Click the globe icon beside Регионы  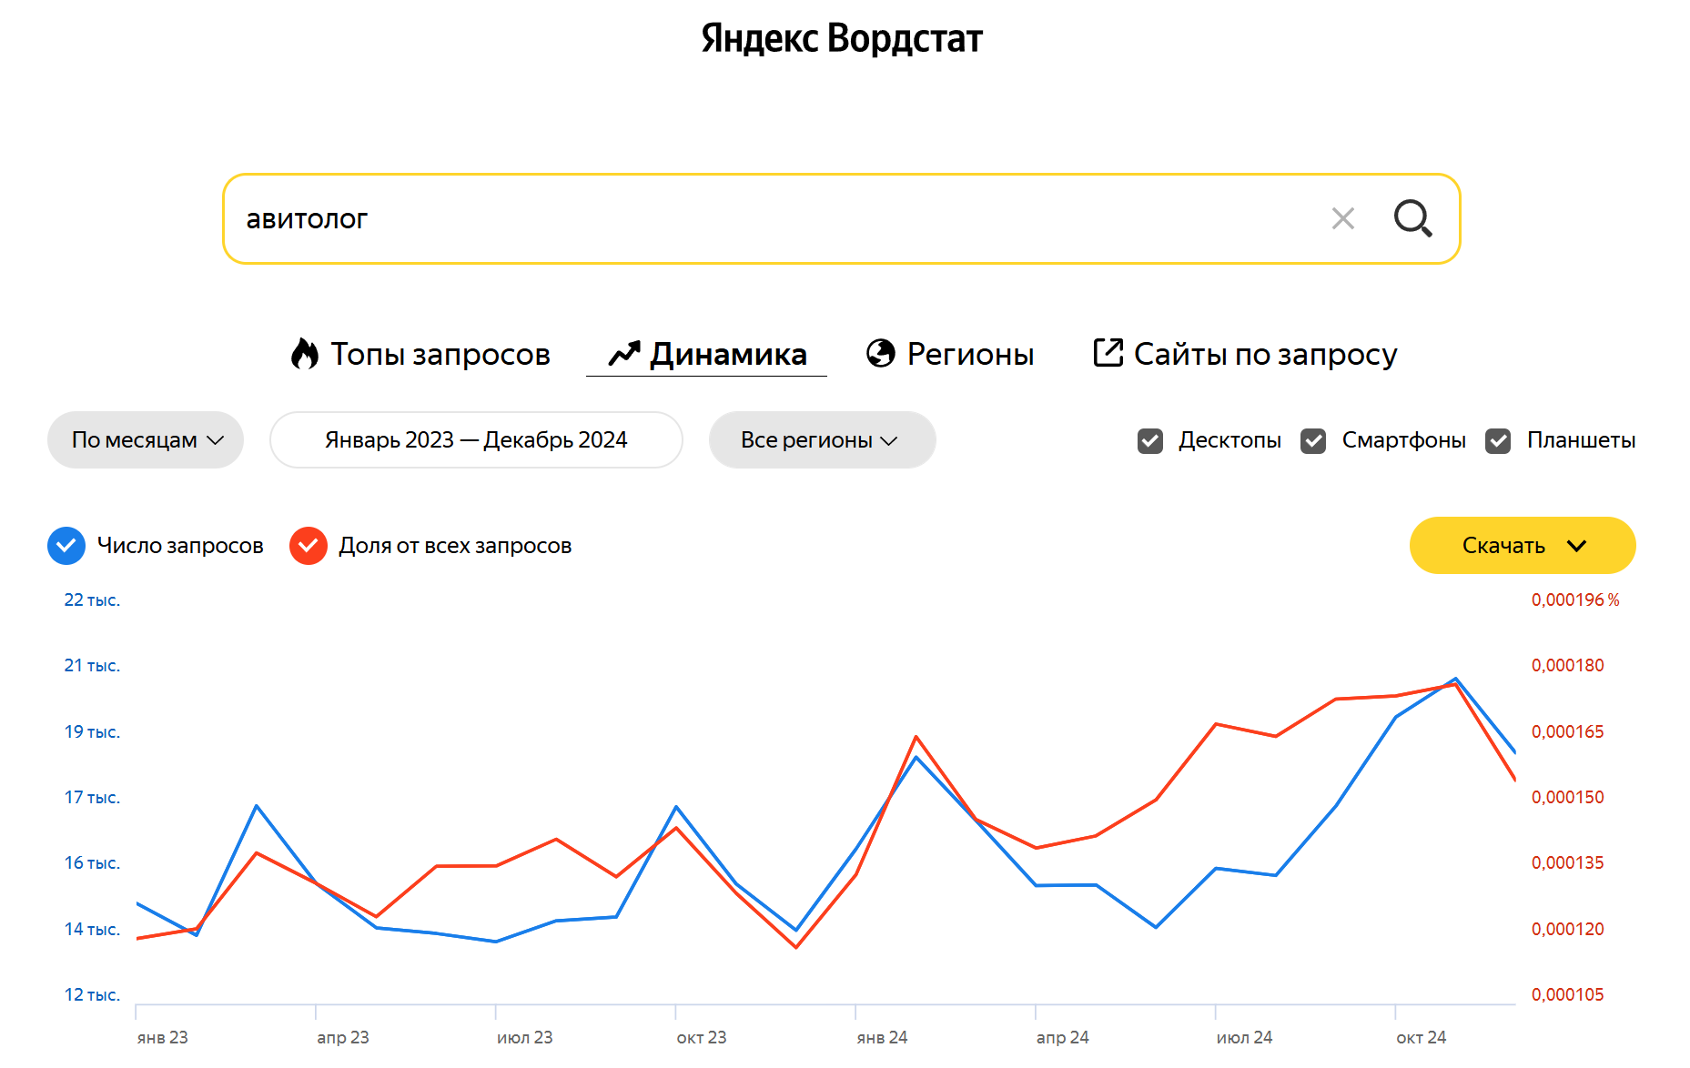(x=881, y=353)
